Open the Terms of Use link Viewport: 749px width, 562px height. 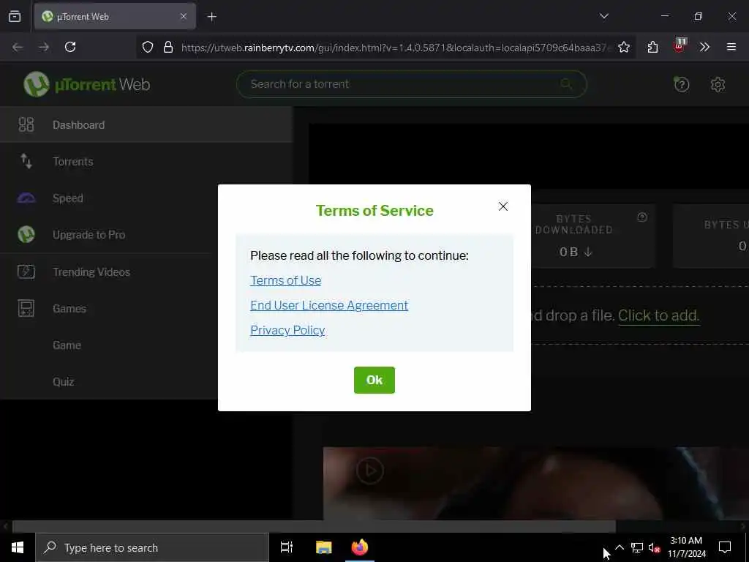[286, 280]
